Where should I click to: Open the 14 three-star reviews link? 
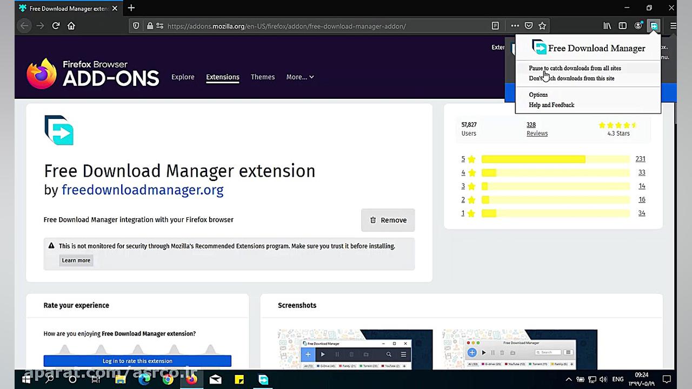[642, 186]
